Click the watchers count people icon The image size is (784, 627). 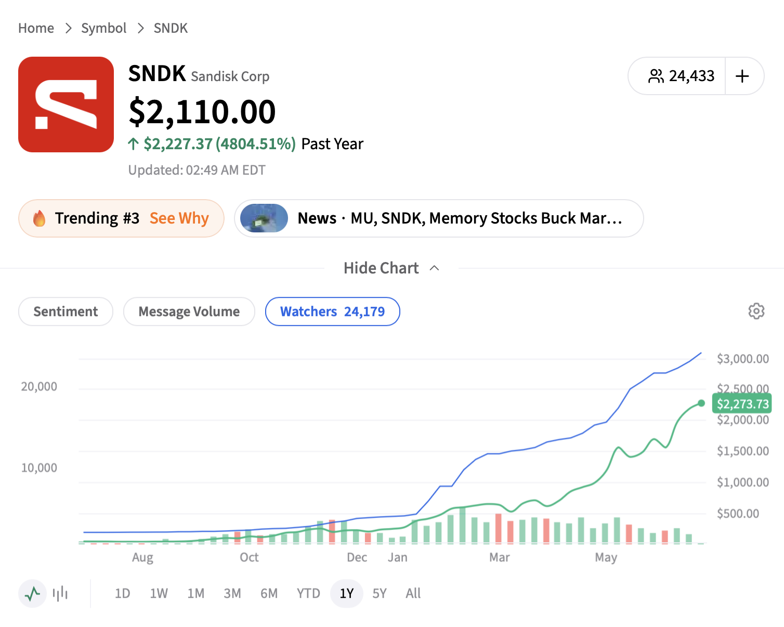tap(656, 76)
